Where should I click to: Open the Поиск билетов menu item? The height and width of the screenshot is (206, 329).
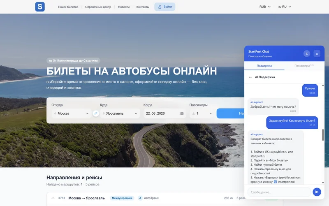pos(68,7)
